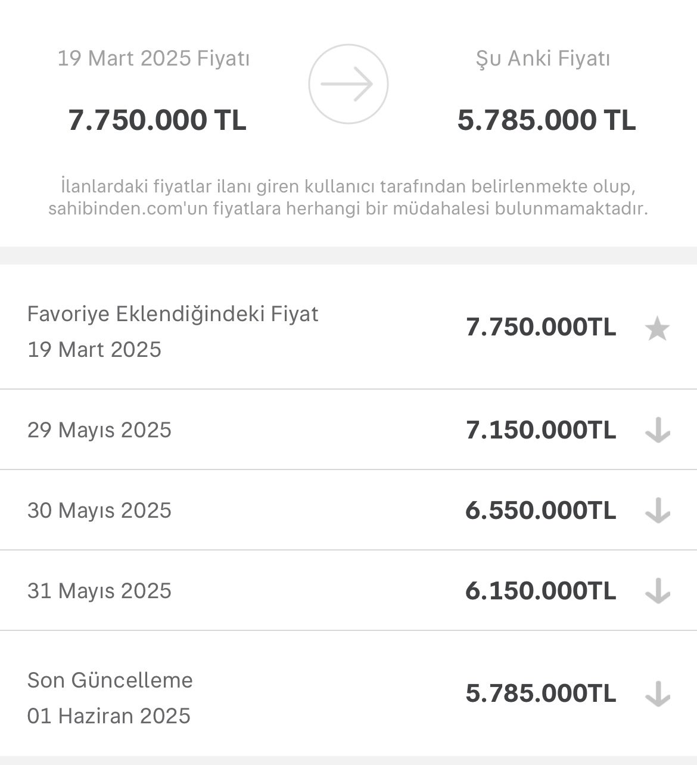Tap the Son Güncelleme label
Screen dimensions: 697x765
coord(110,680)
